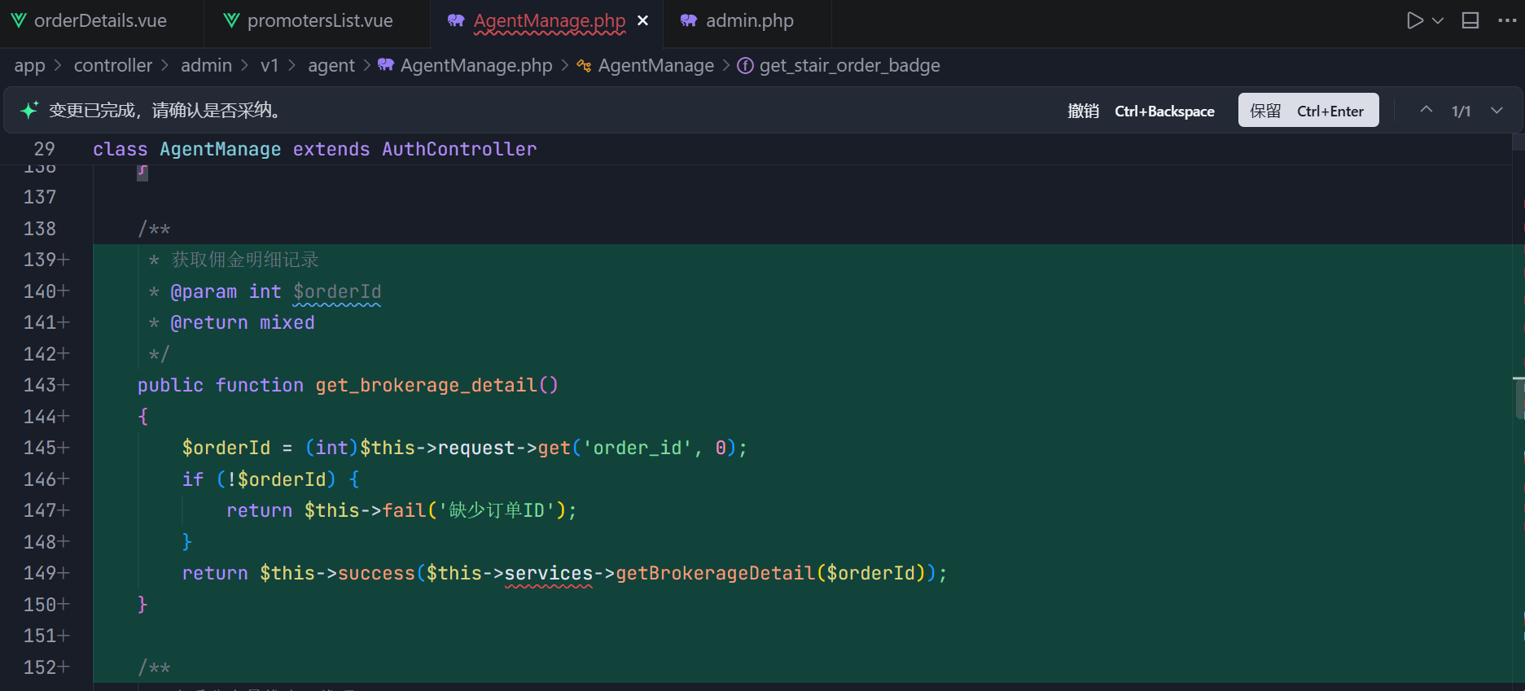1525x691 pixels.
Task: Keep changes with 保留 Ctrl+Enter button
Action: (1308, 110)
